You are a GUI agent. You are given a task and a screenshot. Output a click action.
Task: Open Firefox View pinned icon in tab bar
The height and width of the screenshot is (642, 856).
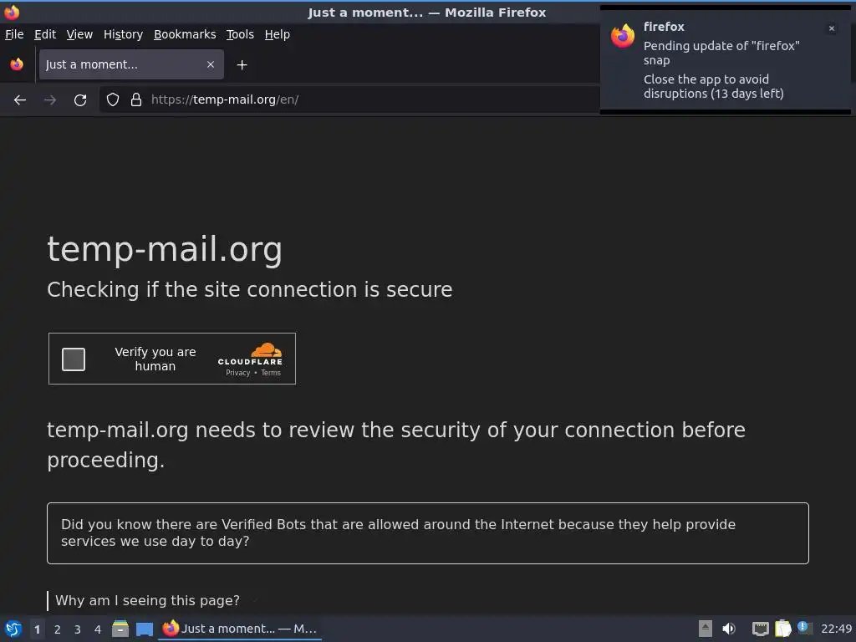17,64
